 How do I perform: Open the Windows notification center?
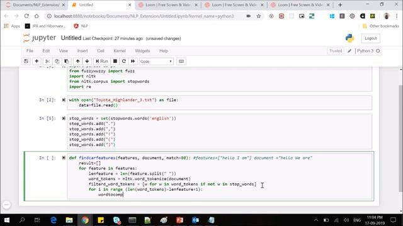point(393,220)
